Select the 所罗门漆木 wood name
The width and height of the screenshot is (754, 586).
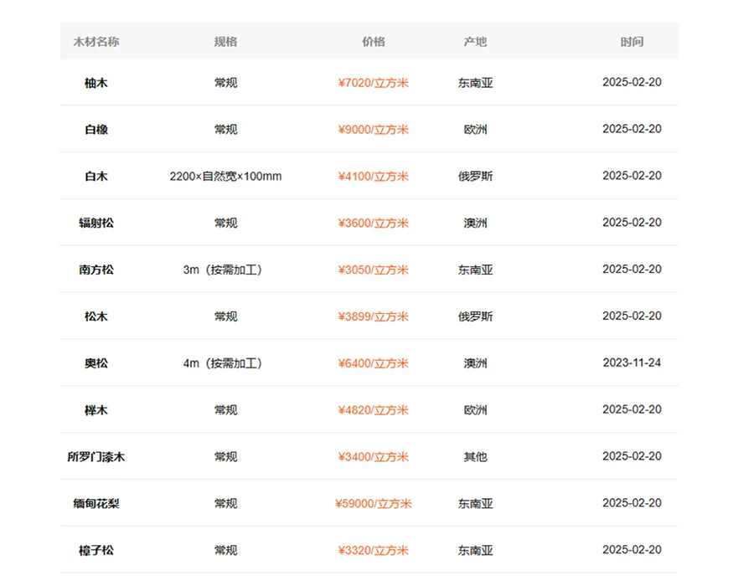click(96, 457)
